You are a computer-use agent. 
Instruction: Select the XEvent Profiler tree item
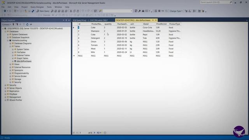coord(16,100)
